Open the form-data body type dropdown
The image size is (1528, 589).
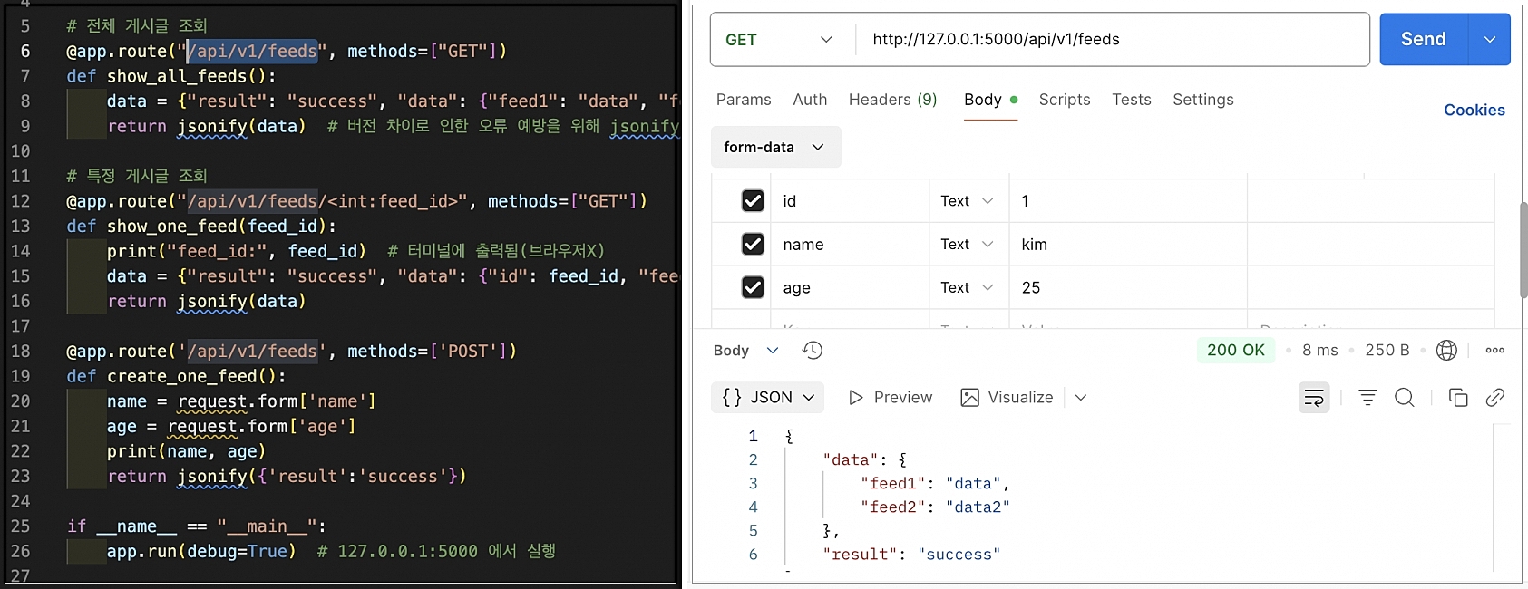pos(775,147)
